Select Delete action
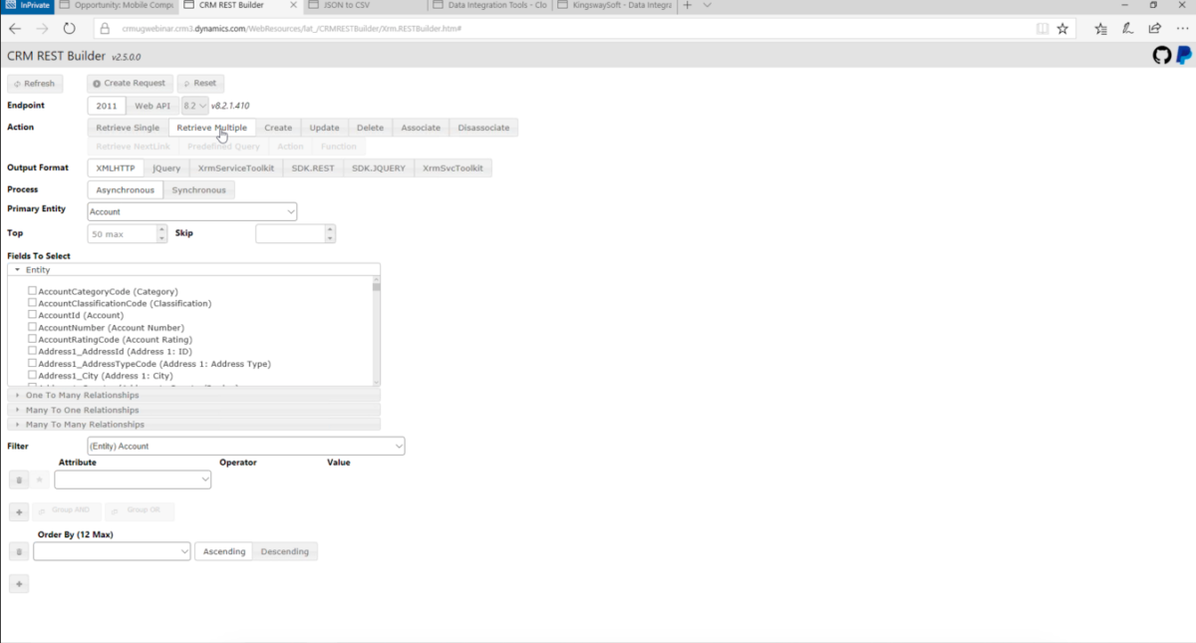 click(370, 128)
